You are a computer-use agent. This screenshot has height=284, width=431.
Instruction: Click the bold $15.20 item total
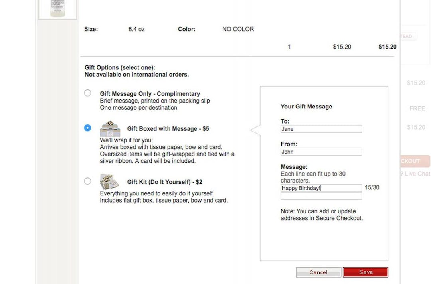click(x=386, y=47)
